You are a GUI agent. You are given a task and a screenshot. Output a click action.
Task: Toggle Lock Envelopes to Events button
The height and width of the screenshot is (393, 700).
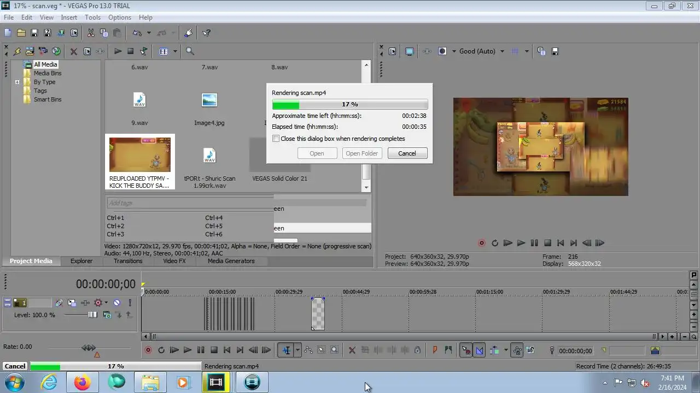coord(517,350)
